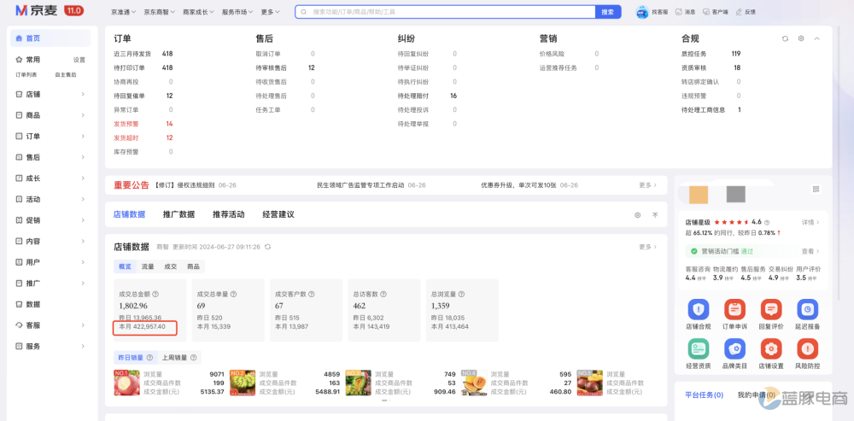The image size is (854, 421).
Task: Collapse the top overview panel
Action: click(x=816, y=38)
